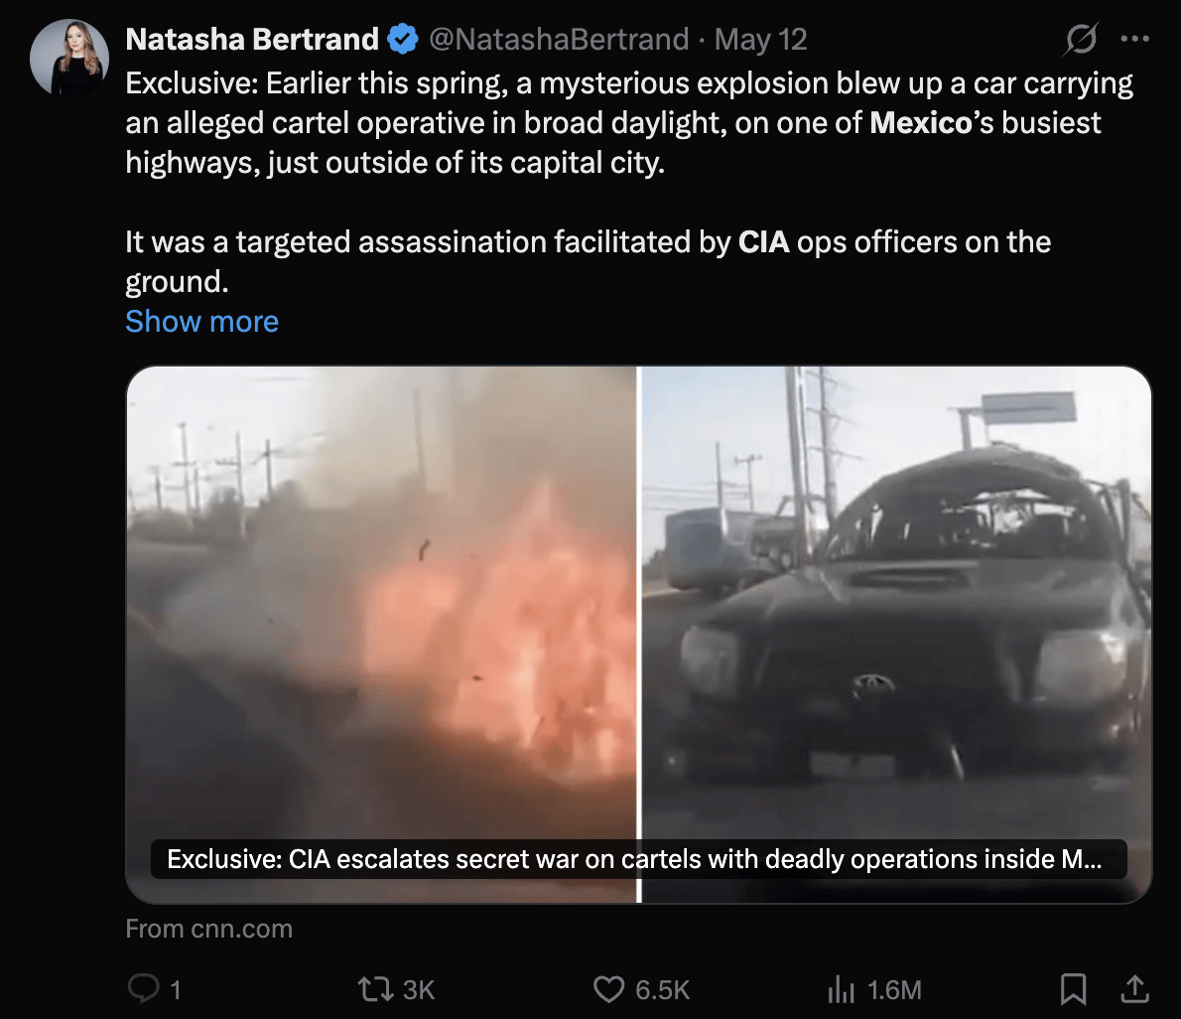Screen dimensions: 1181x1019
Task: Click the blue verified checkmark badge
Action: 403,39
